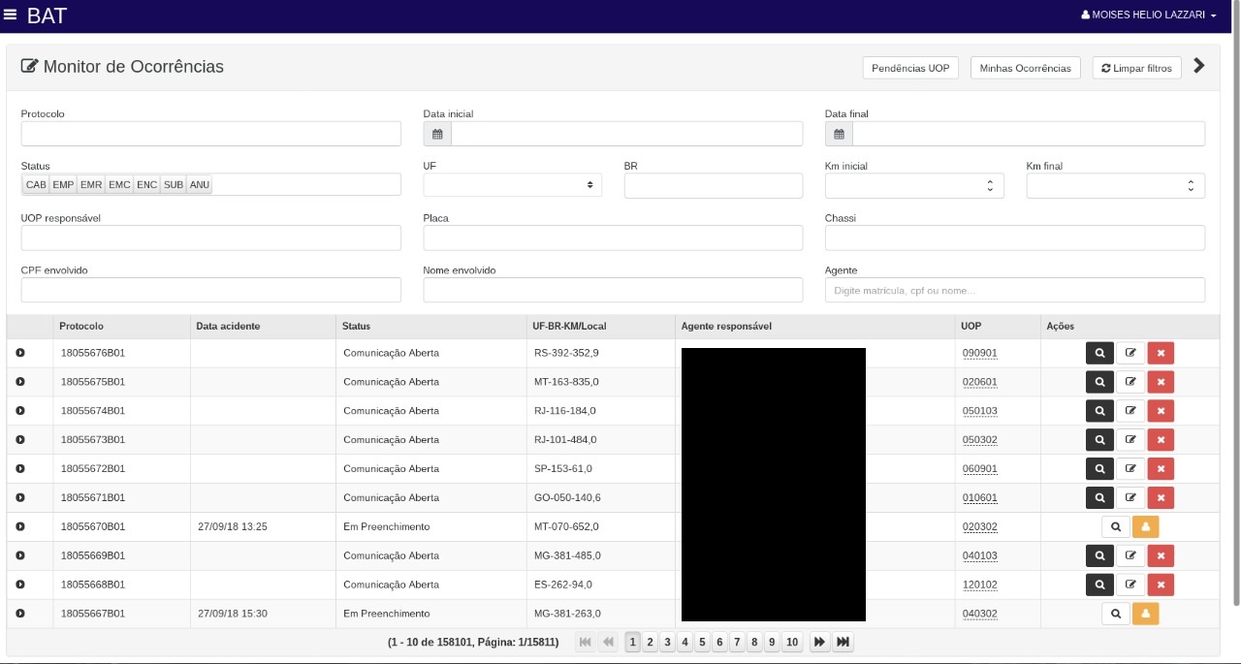Screen dimensions: 1241x664
Task: Click the Minhas Ocorrências button
Action: pos(1025,68)
